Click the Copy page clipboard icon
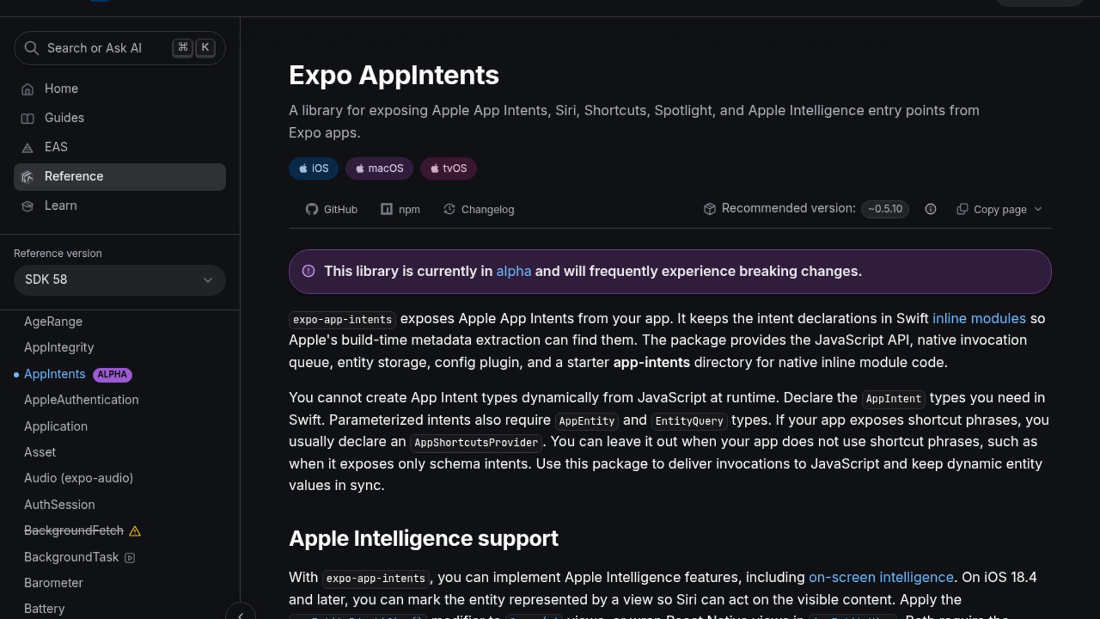The width and height of the screenshot is (1100, 619). click(x=962, y=209)
